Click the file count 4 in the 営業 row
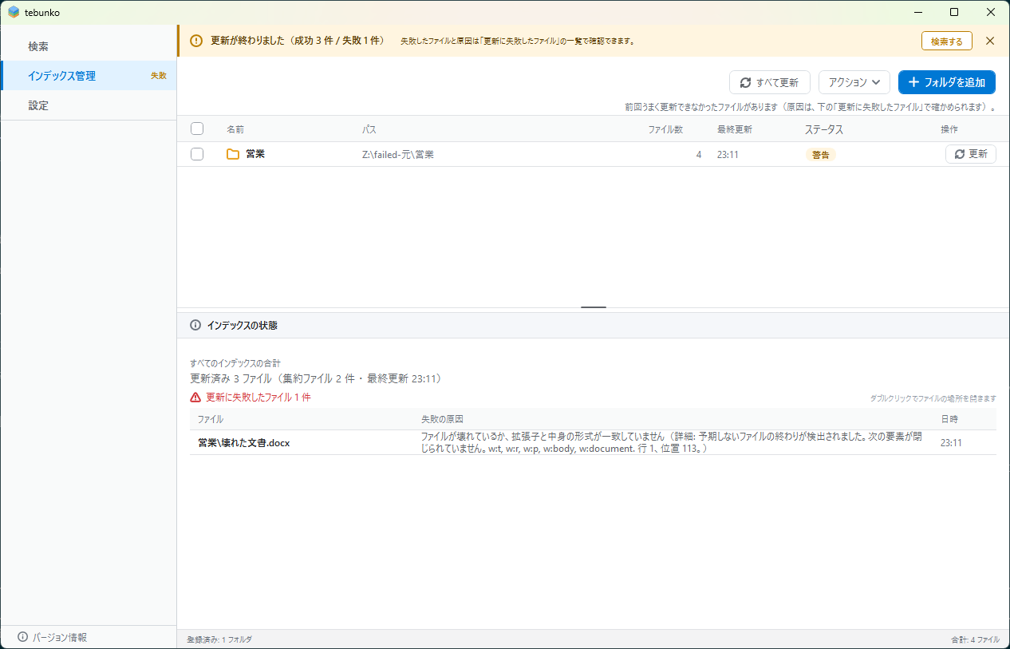 tap(699, 155)
